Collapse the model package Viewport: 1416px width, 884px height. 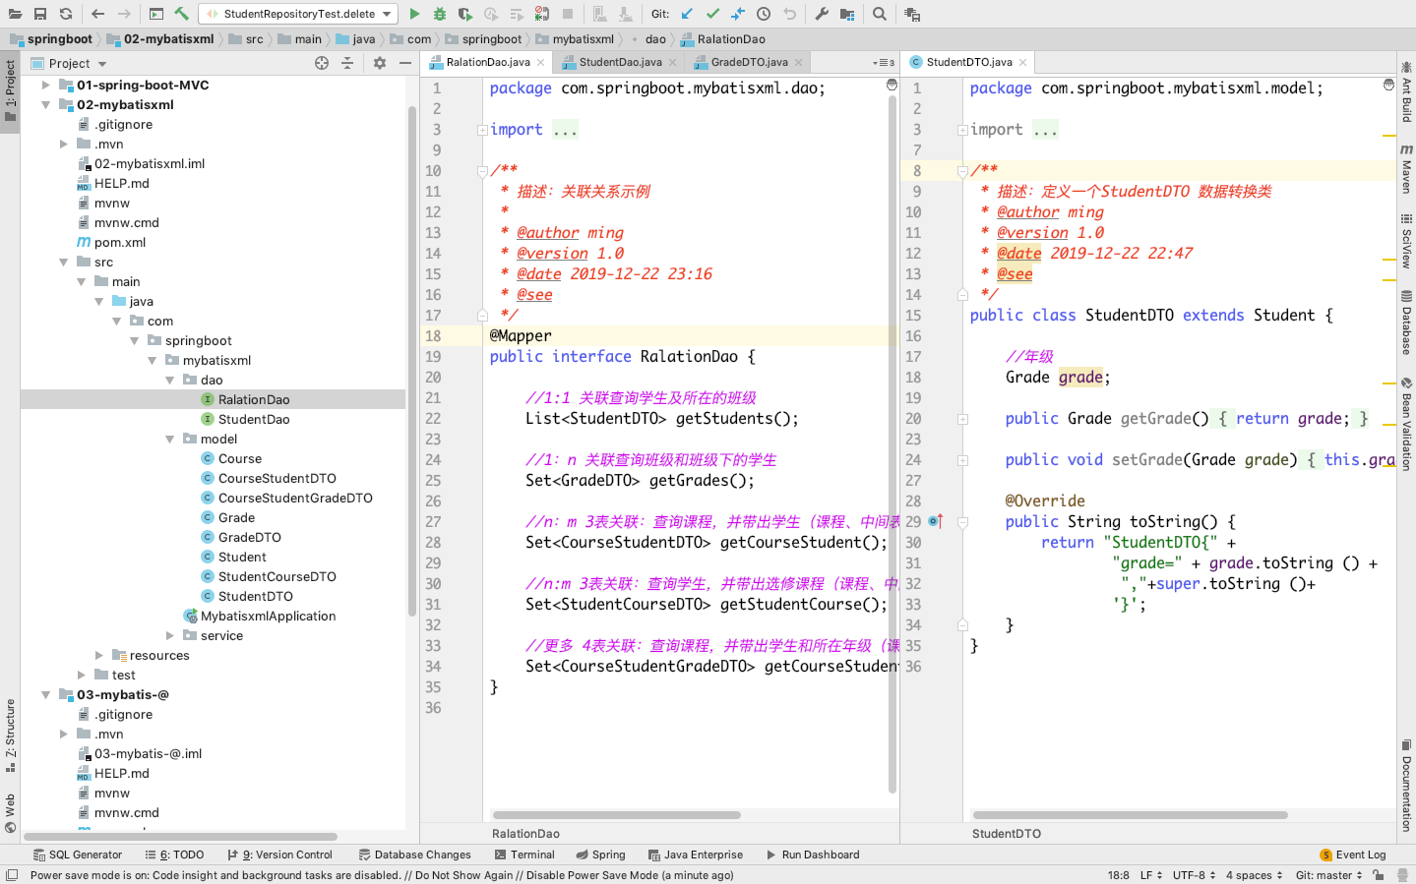[x=169, y=440]
